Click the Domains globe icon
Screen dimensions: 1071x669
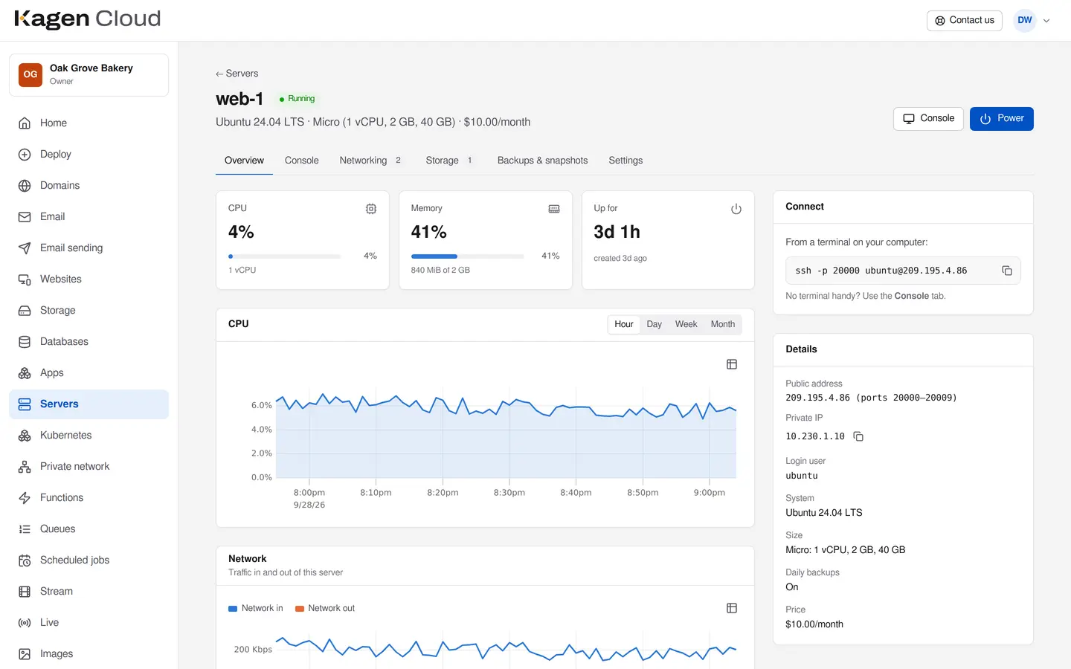click(25, 186)
